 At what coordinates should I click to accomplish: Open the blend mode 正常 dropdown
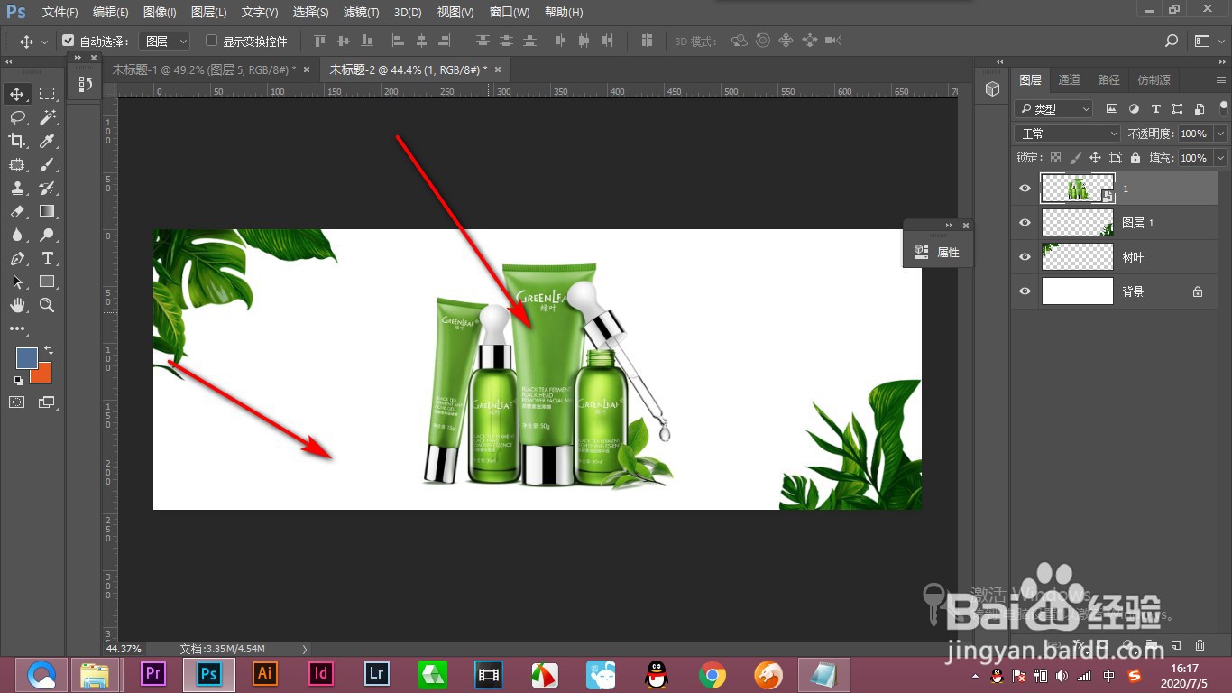[1069, 133]
